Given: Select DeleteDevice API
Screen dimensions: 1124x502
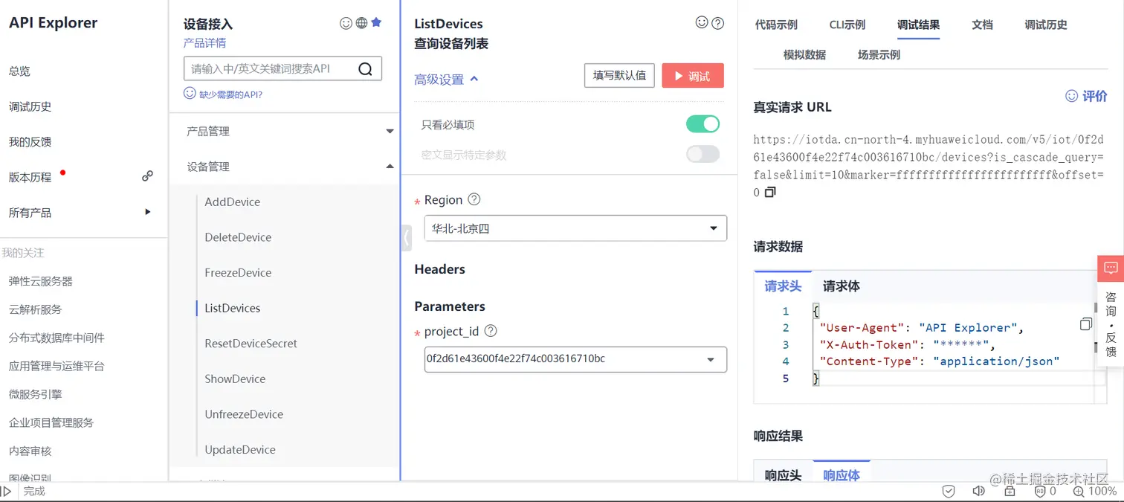Looking at the screenshot, I should click(238, 237).
